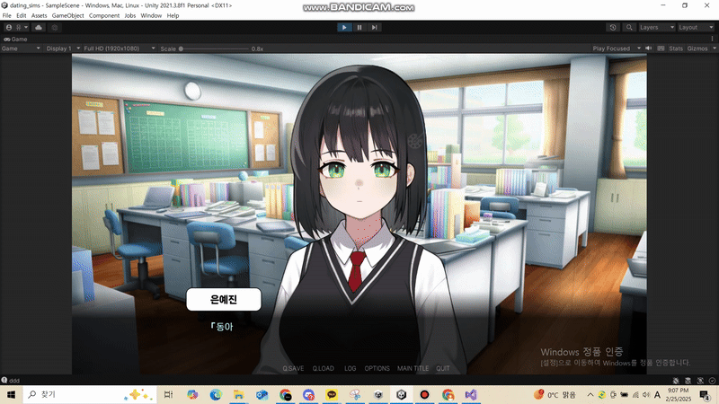
Task: Open Windows notification center
Action: 705,394
